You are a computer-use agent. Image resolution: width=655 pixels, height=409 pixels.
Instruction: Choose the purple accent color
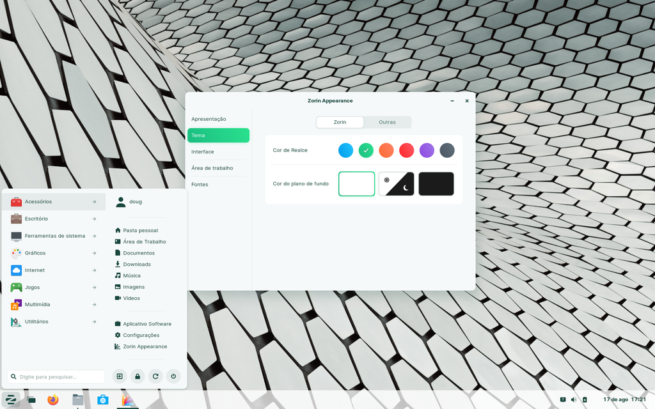click(x=427, y=150)
